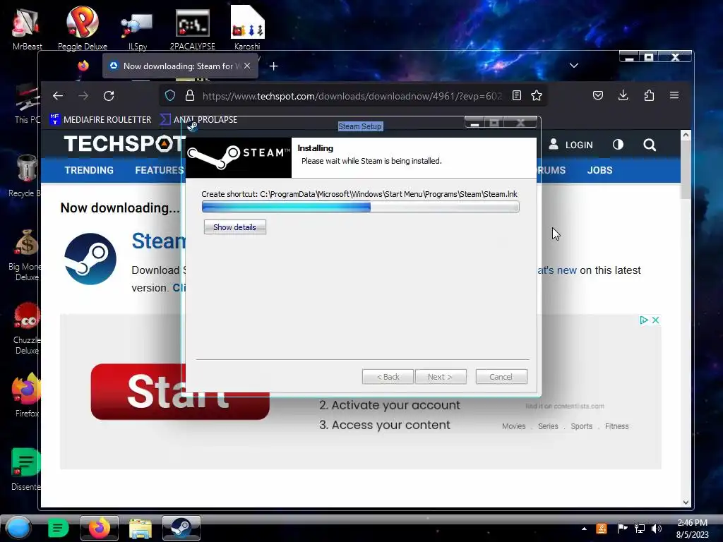The width and height of the screenshot is (723, 542).
Task: Click the Steam installation progress bar
Action: pyautogui.click(x=361, y=207)
